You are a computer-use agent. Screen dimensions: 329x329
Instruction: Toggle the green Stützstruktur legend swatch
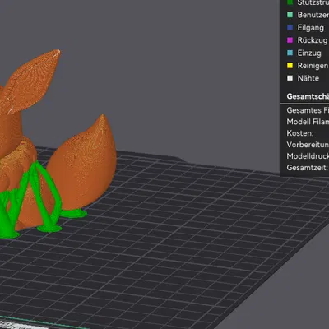pos(290,2)
